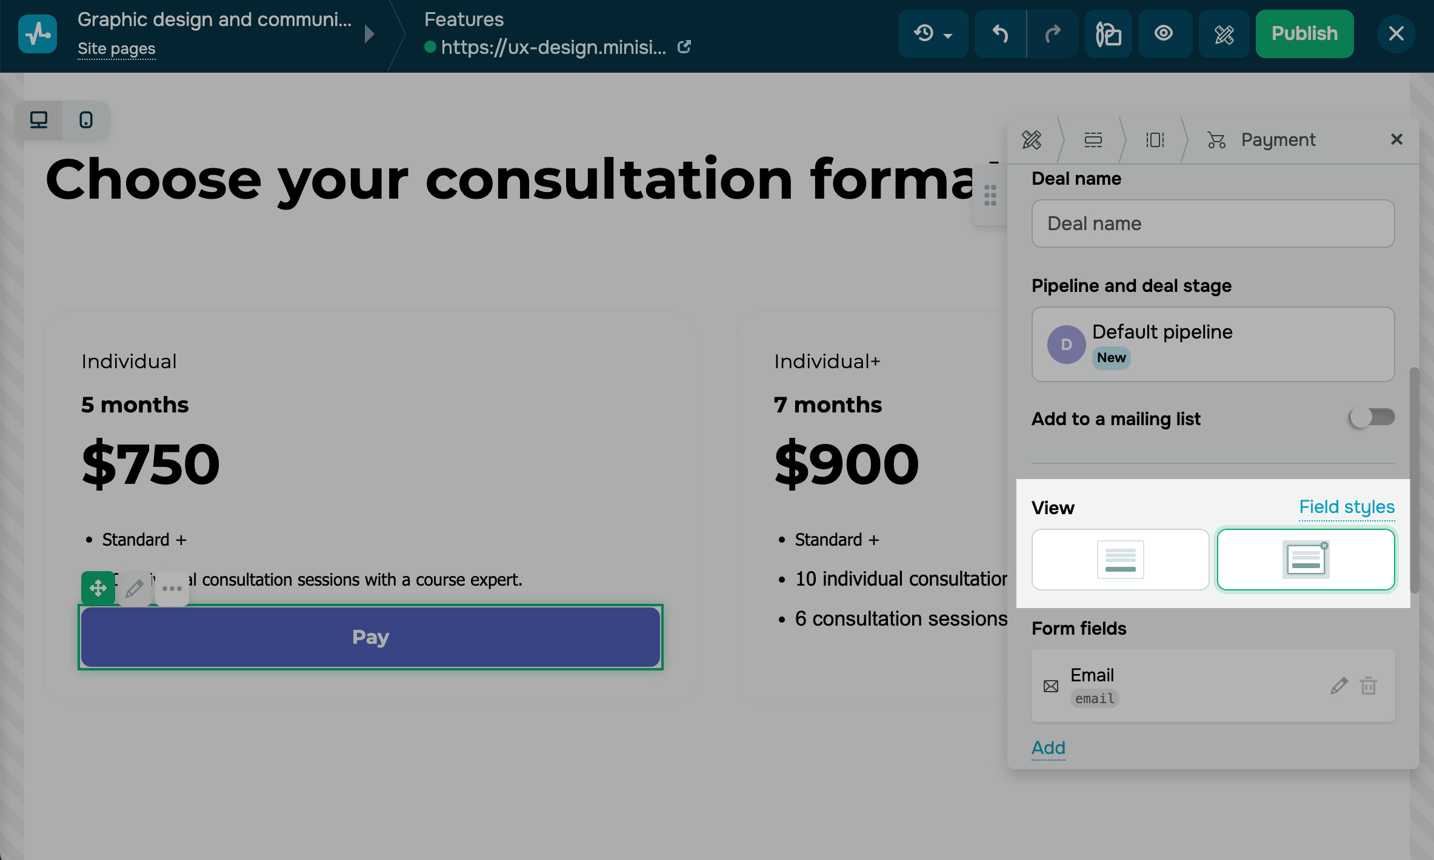Expand the site name breadcrumb arrow
Screen dimensions: 1434x860
(x=370, y=34)
